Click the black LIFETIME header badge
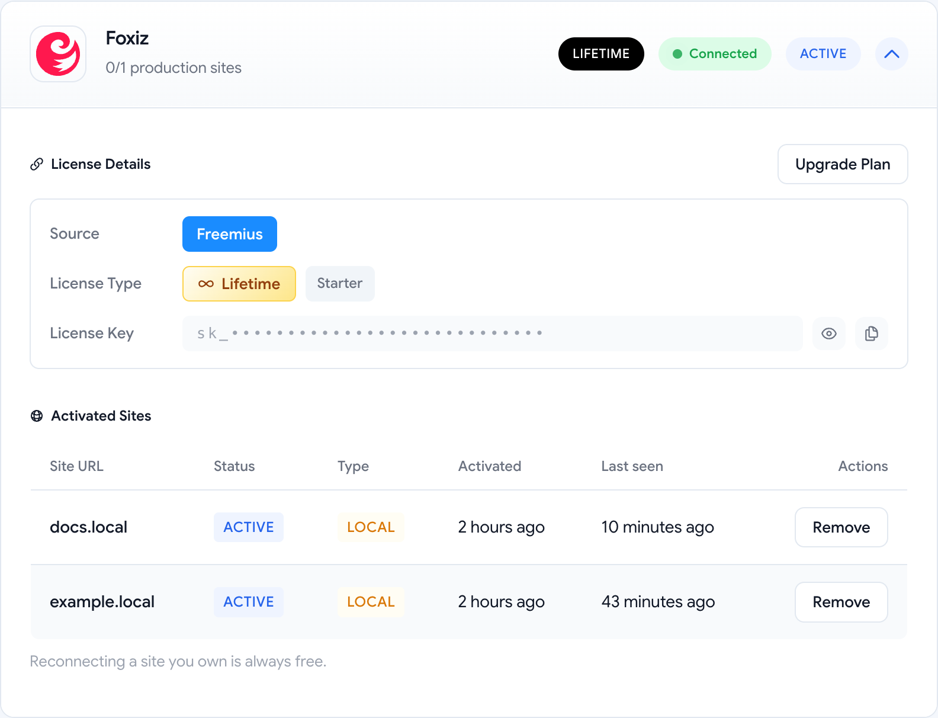Screen dimensions: 938x718 tap(601, 54)
